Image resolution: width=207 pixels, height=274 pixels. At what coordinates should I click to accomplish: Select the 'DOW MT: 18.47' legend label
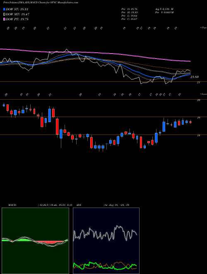point(17,15)
